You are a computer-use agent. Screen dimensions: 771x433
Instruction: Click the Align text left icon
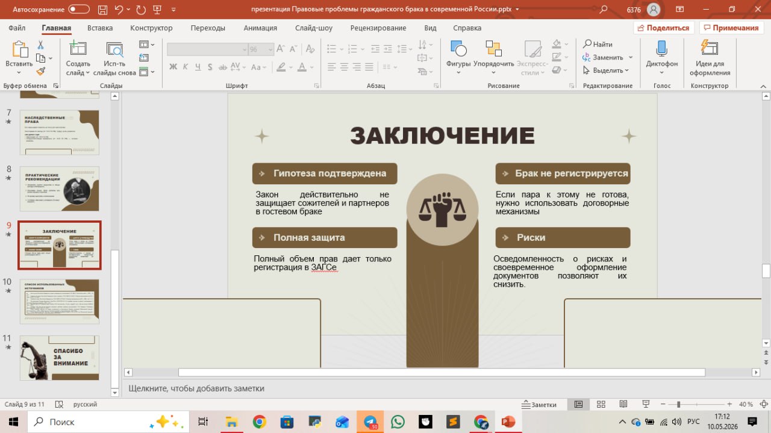pyautogui.click(x=331, y=67)
